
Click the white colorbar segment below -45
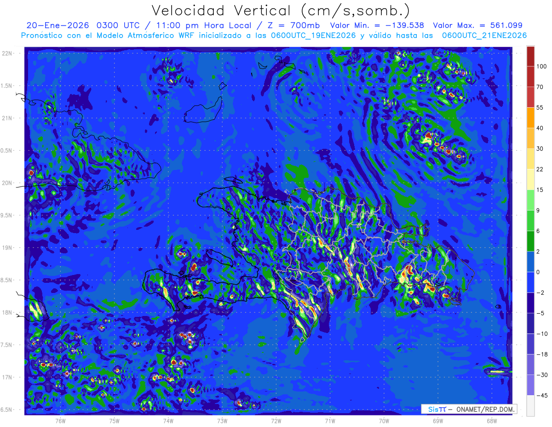(530, 406)
